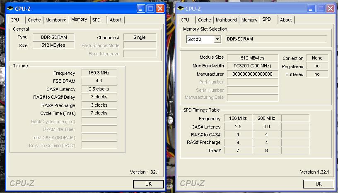This screenshot has width=338, height=193.
Task: Minimize the left CPU-Z window
Action: [141, 9]
